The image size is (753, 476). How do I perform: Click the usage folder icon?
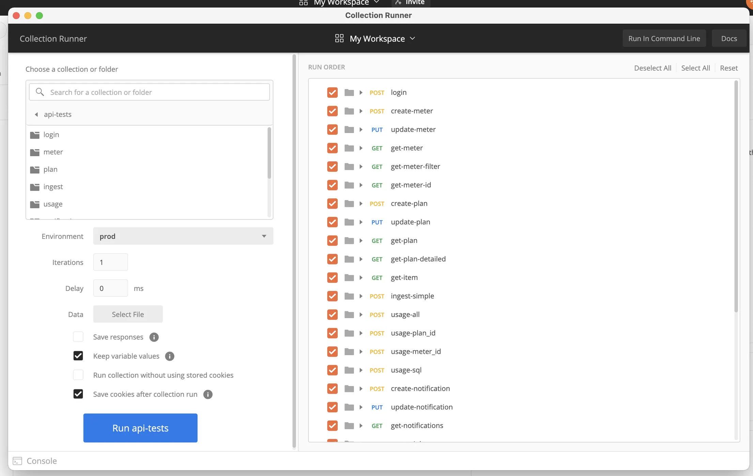point(35,204)
